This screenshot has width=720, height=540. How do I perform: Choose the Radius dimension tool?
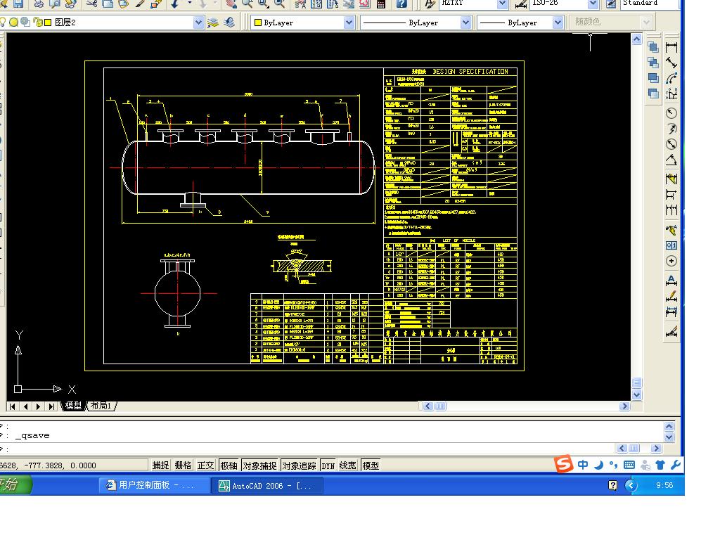coord(671,113)
